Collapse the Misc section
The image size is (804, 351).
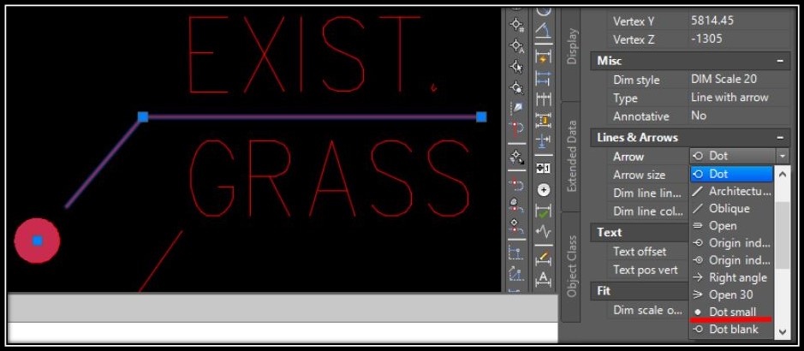pos(780,61)
